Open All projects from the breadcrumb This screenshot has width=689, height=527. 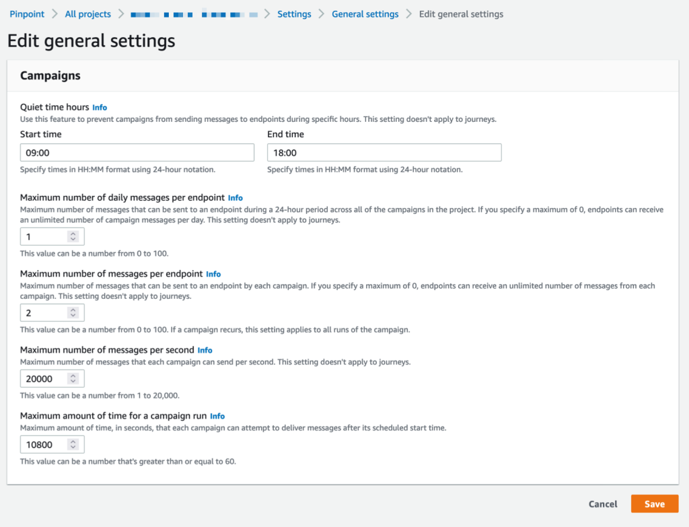(87, 13)
